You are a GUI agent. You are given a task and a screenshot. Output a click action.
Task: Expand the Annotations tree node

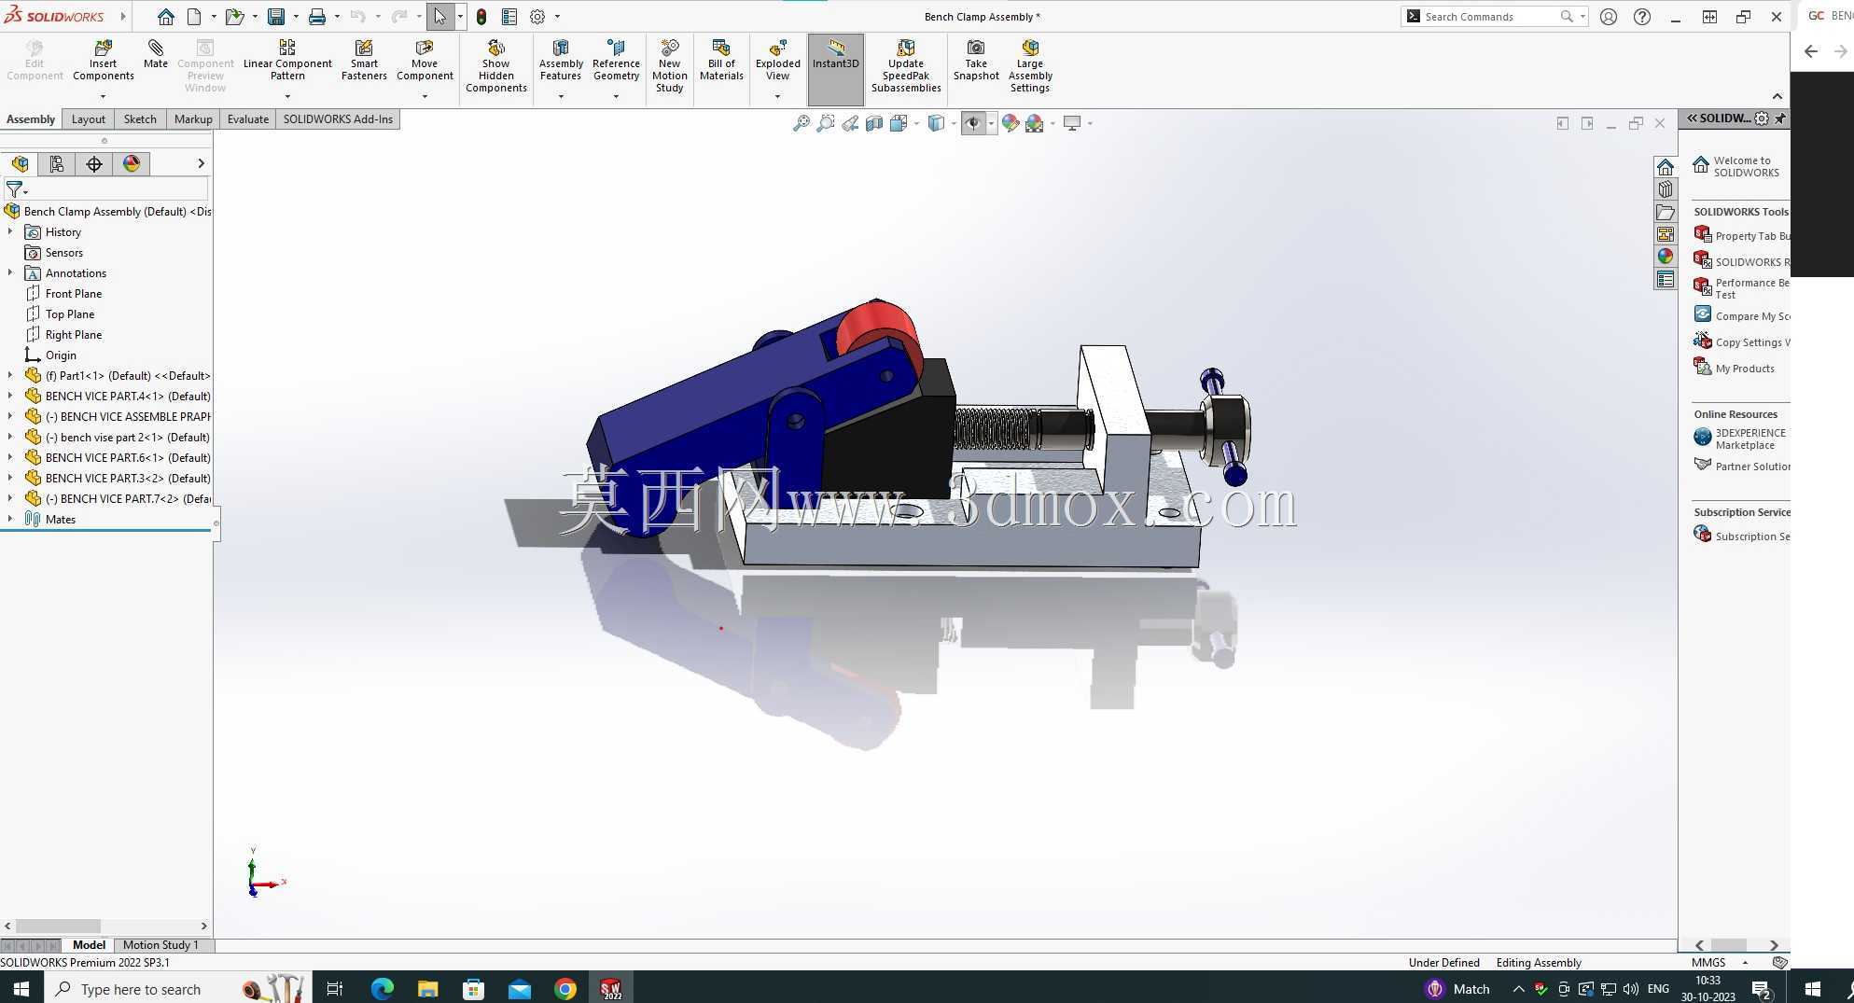(10, 272)
